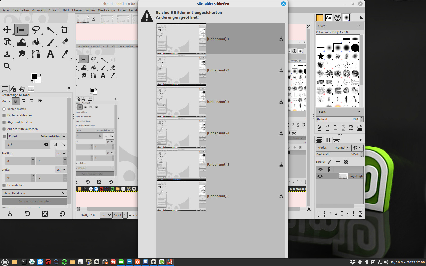
Task: Enable Aus der Mitte aufziehen checkbox
Action: (4, 129)
